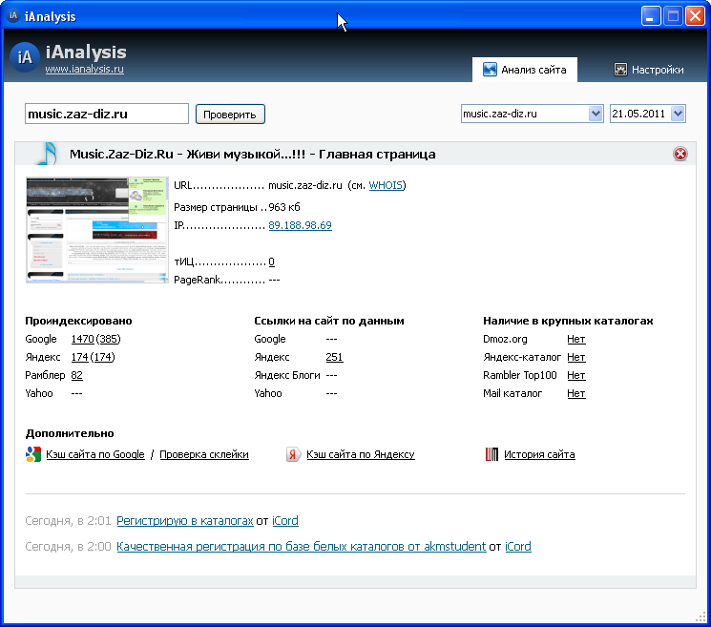Click Dmoz.org Нет link
This screenshot has width=711, height=627.
click(575, 339)
